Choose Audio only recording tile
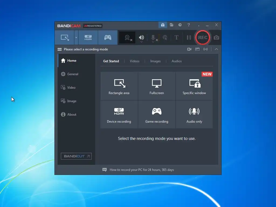Image resolution: width=276 pixels, height=207 pixels. [x=194, y=114]
